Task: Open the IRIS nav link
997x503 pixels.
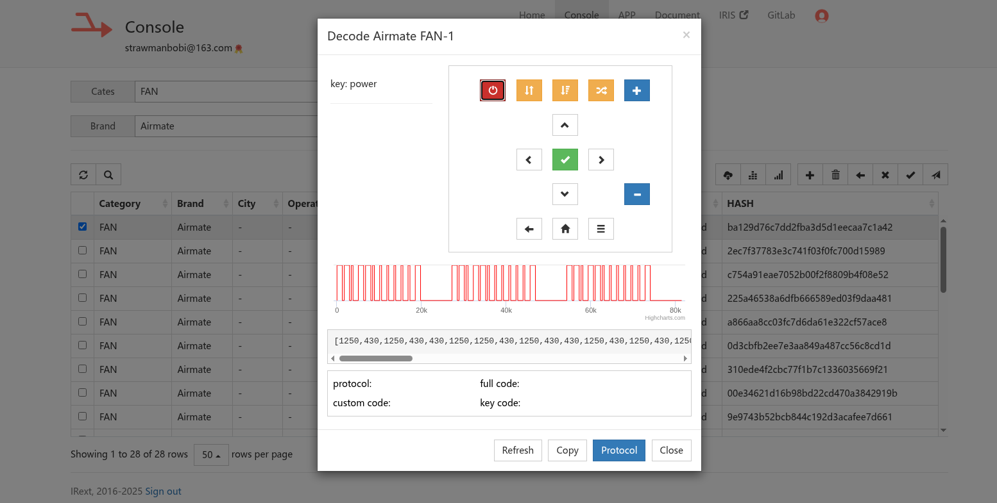Action: click(x=733, y=15)
